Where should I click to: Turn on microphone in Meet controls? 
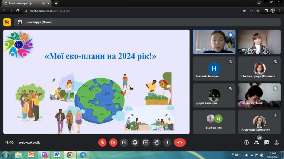tap(102, 142)
